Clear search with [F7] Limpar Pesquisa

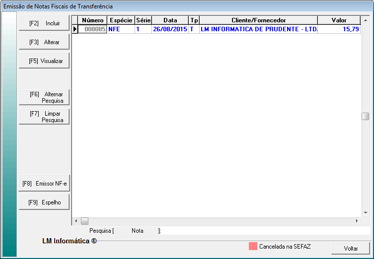(x=44, y=117)
